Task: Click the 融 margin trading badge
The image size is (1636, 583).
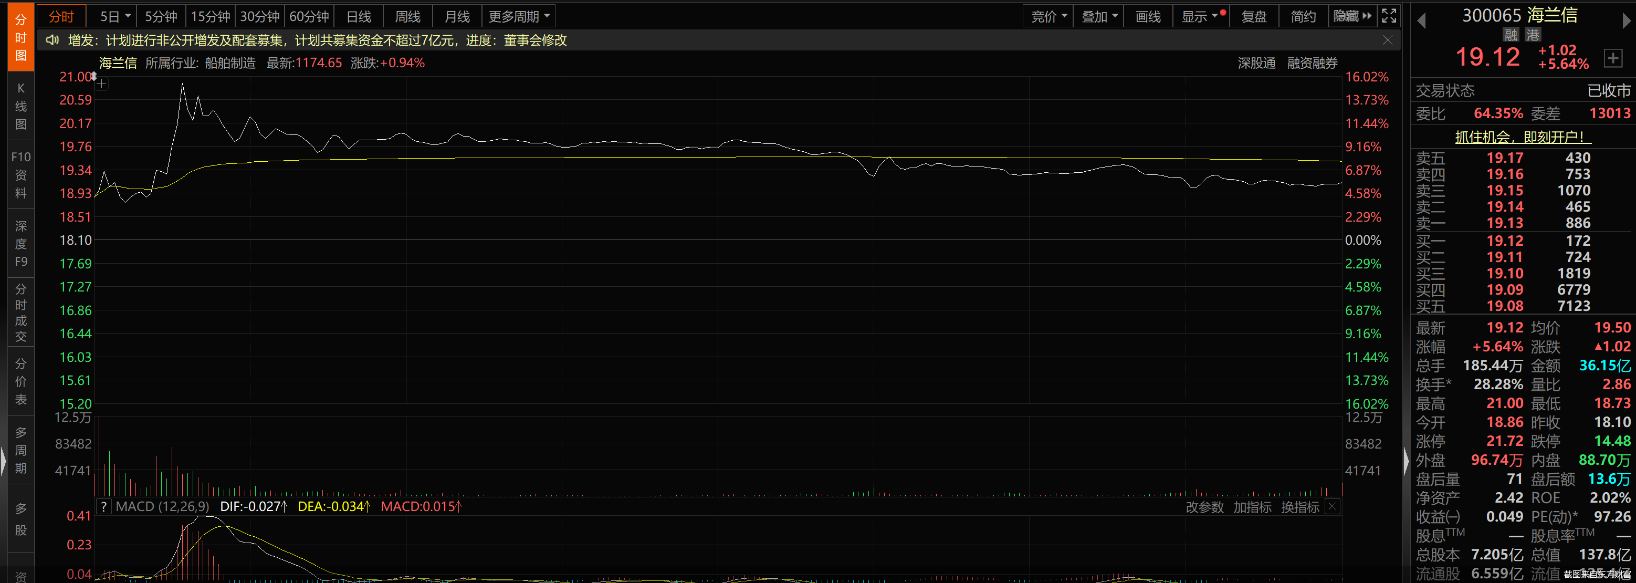Action: [x=1511, y=35]
